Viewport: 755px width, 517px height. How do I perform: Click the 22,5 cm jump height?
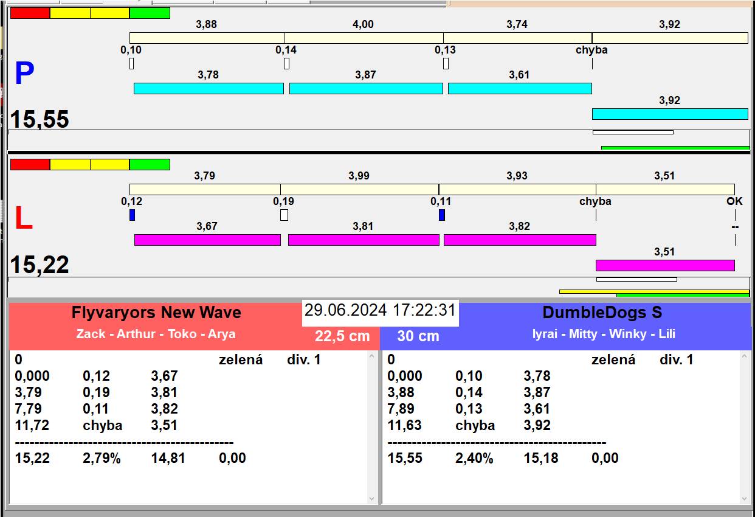click(x=342, y=336)
